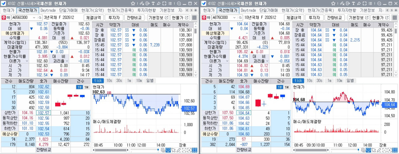
Task: Toggle the red 주 market button in left window
Action: tap(4, 18)
